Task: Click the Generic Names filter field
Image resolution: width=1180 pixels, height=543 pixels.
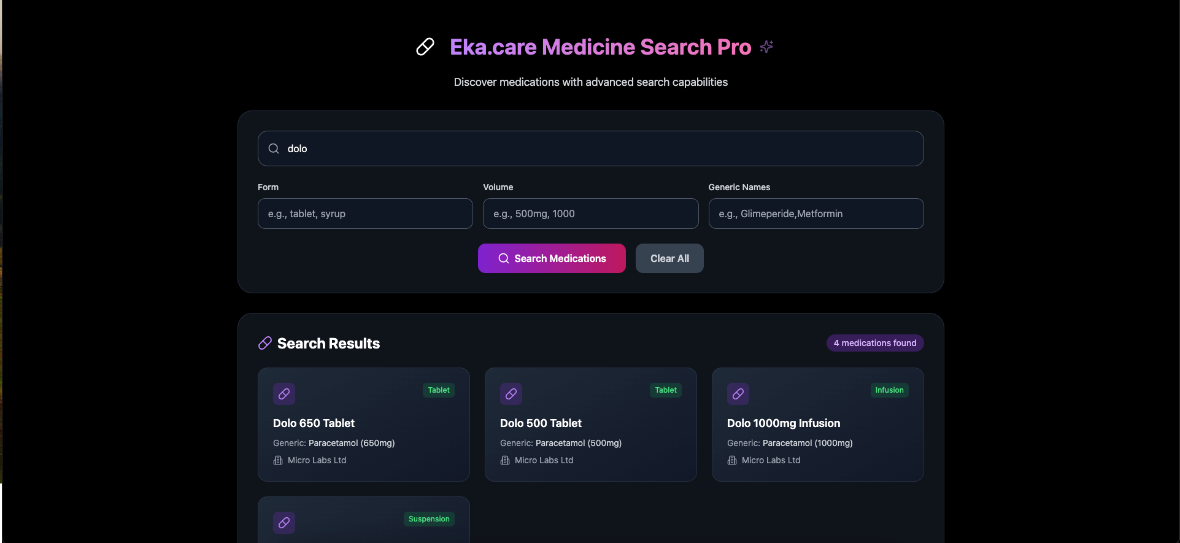Action: (x=816, y=214)
